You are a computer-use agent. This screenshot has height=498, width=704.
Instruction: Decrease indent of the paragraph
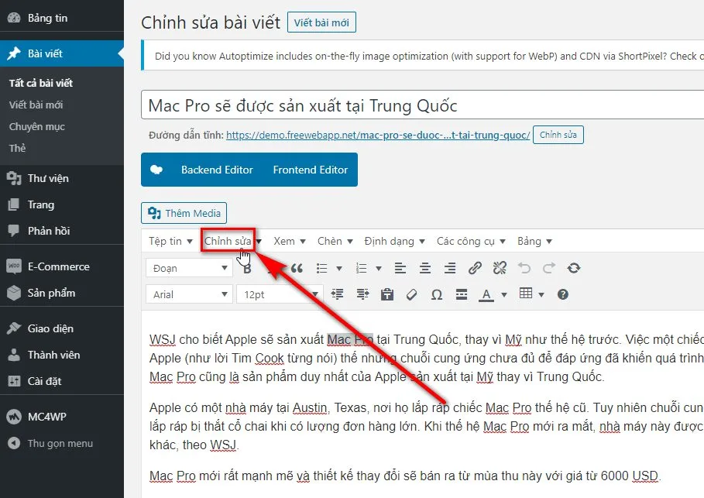click(x=337, y=294)
